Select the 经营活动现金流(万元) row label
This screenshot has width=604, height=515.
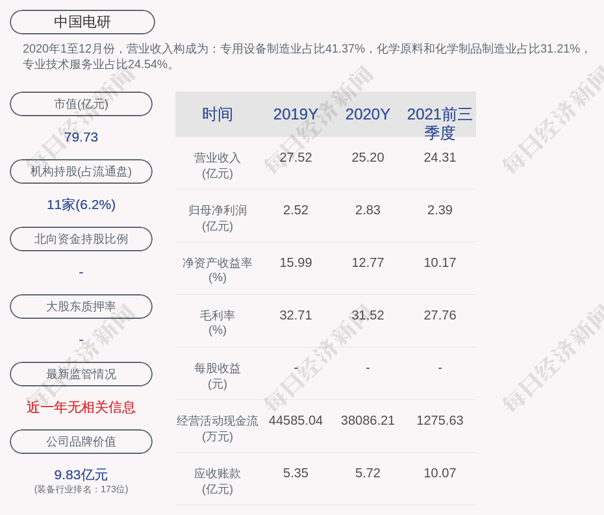coord(218,429)
